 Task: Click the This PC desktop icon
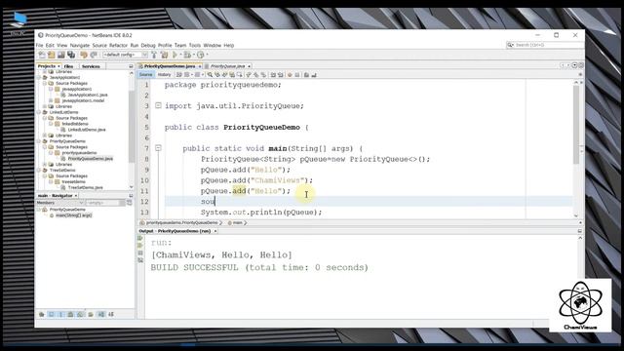pos(19,23)
